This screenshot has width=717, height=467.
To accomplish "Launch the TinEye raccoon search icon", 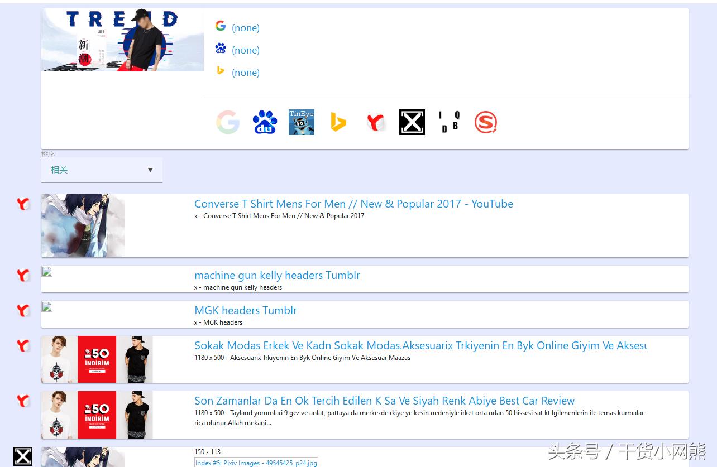I will click(x=302, y=122).
